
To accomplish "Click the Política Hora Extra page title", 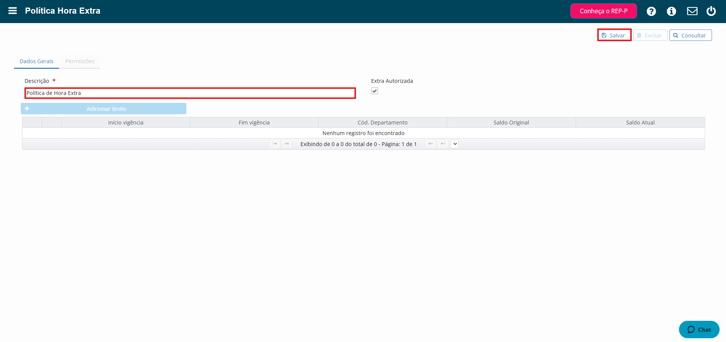I will point(63,11).
